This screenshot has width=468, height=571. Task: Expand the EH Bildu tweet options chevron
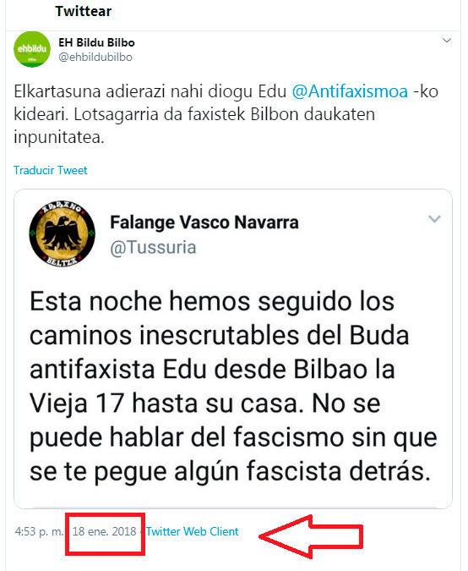tap(447, 40)
